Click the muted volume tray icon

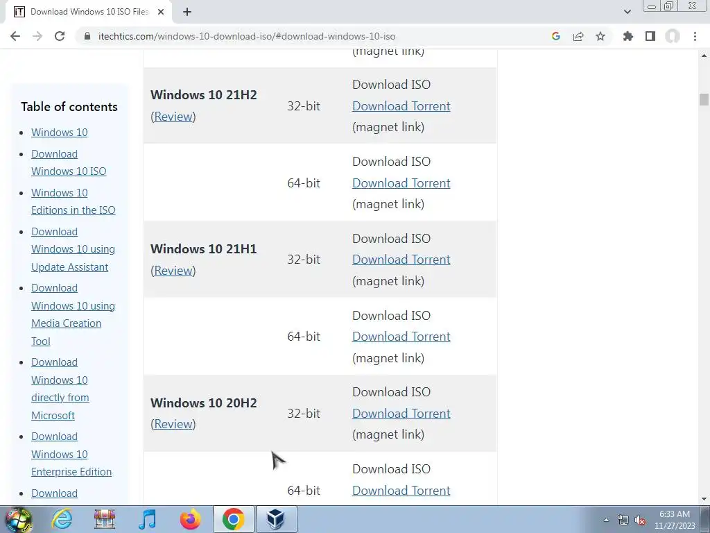(x=640, y=521)
